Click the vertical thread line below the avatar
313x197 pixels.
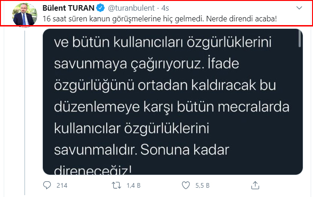(25, 112)
